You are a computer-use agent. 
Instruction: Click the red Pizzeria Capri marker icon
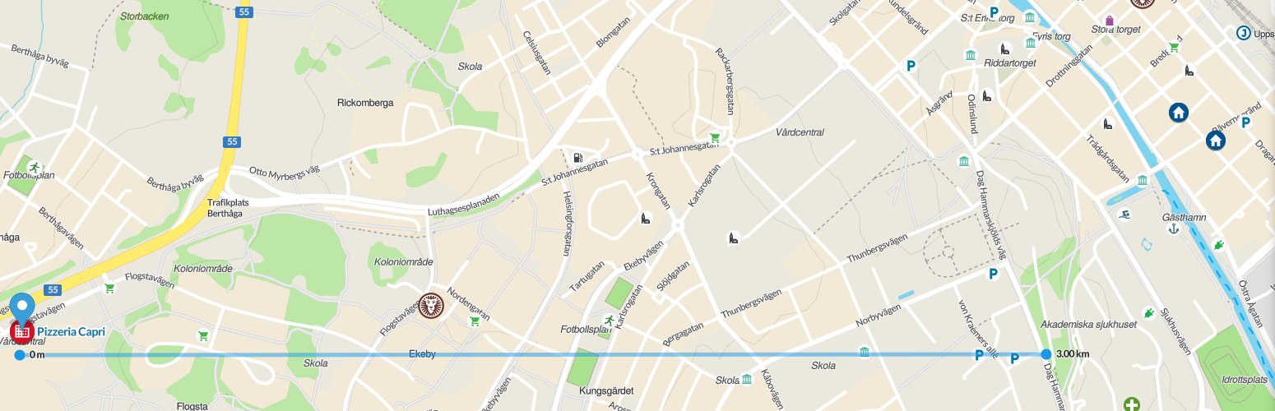[x=21, y=333]
